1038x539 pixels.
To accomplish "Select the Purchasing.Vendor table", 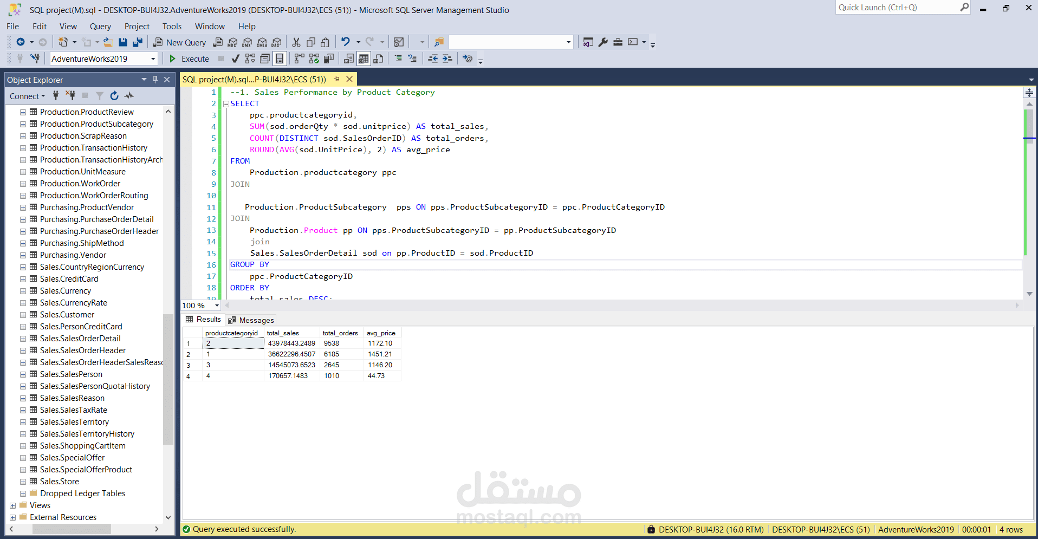I will [x=73, y=255].
